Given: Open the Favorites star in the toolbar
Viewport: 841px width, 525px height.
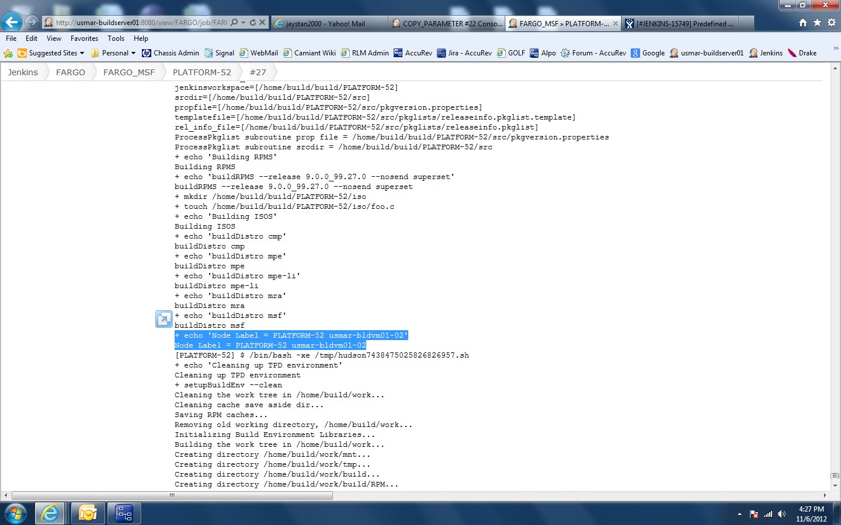Looking at the screenshot, I should [817, 22].
